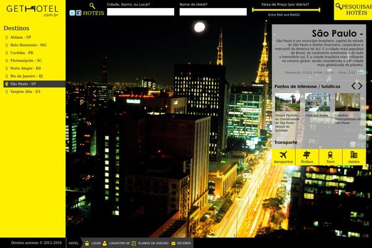Go to Cadastre-se in the footer bar

[116, 243]
